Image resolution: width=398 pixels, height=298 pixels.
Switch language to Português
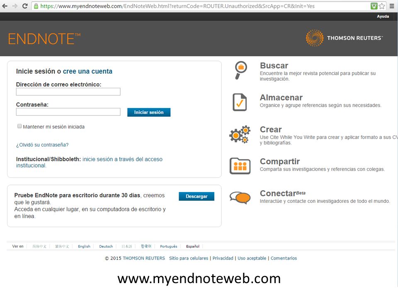[169, 246]
